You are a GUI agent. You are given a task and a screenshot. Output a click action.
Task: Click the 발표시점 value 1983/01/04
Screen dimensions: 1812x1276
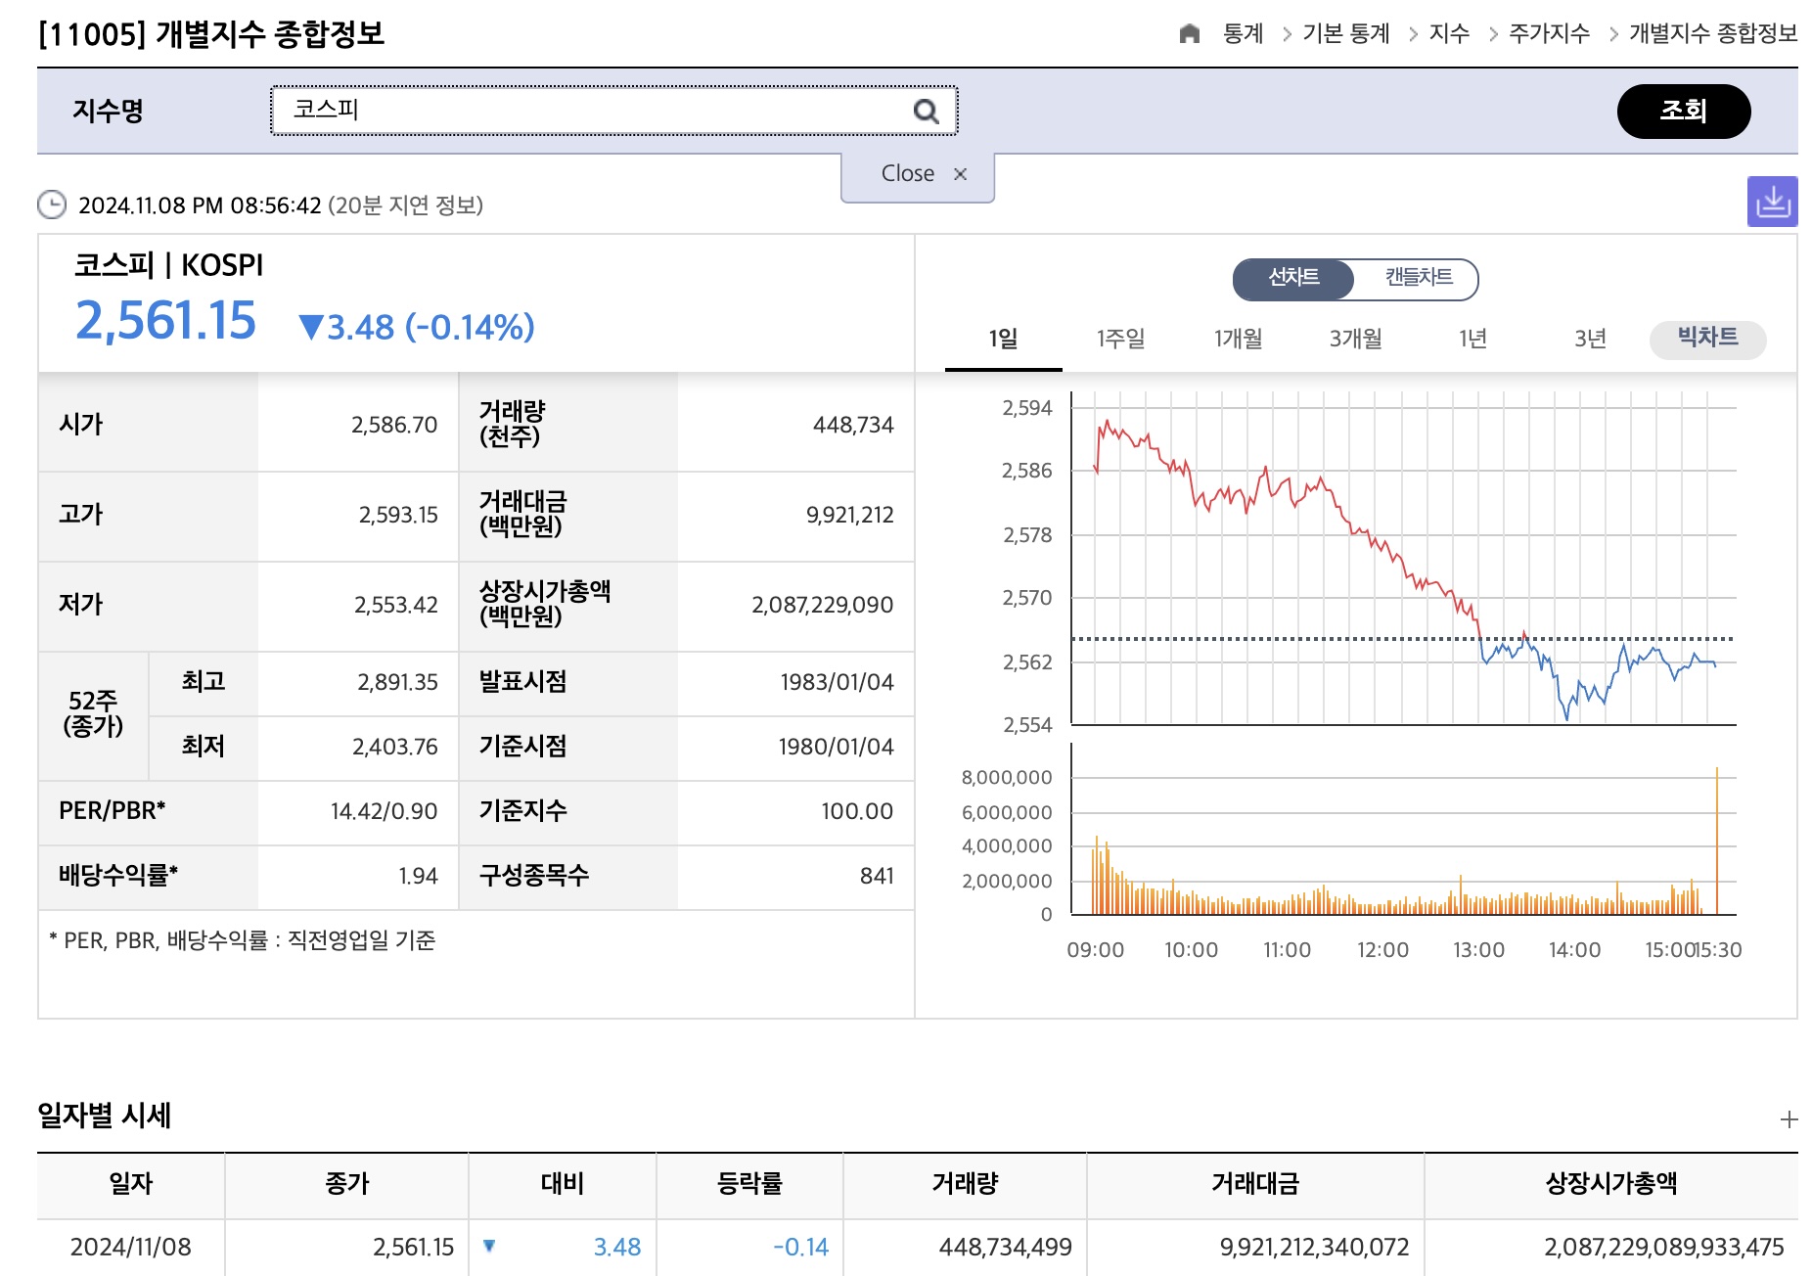click(837, 682)
